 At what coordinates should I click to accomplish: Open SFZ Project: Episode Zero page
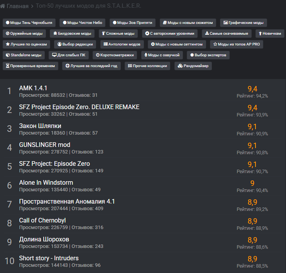point(54,163)
